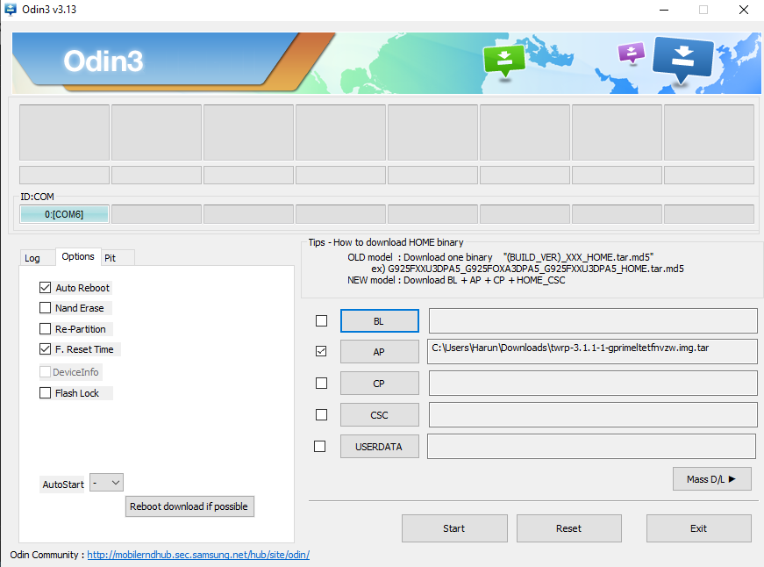This screenshot has height=567, width=764.
Task: Click the CP file button
Action: click(x=379, y=384)
